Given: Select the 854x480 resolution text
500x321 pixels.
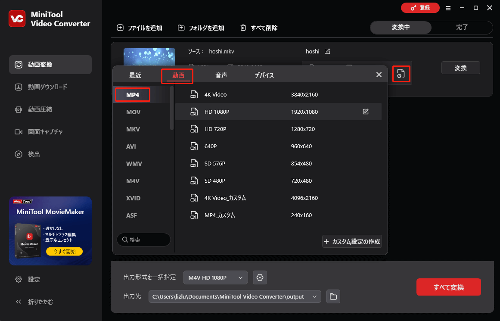Looking at the screenshot, I should 301,163.
